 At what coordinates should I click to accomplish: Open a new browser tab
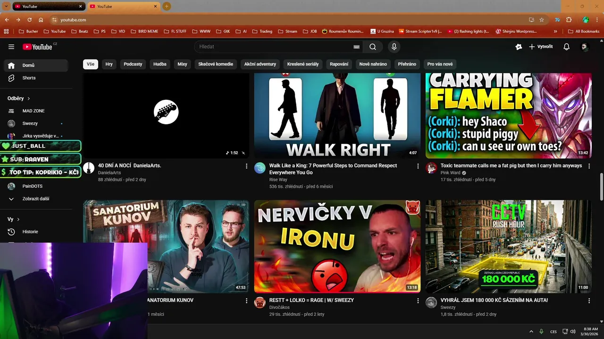(167, 6)
